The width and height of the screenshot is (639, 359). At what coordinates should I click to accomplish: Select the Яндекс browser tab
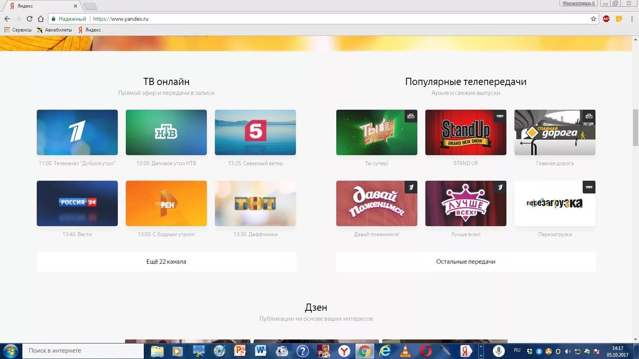pyautogui.click(x=42, y=6)
